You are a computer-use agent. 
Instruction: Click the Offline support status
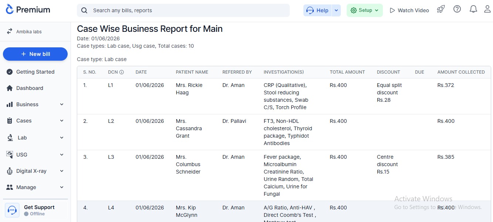[34, 214]
